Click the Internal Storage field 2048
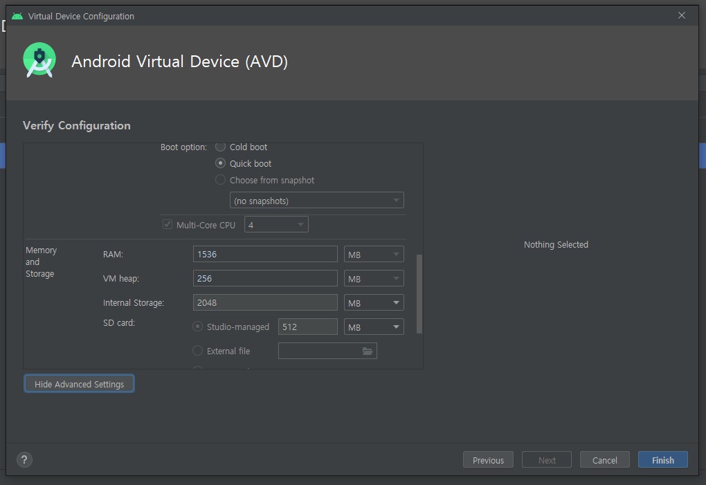This screenshot has height=485, width=706. point(265,303)
